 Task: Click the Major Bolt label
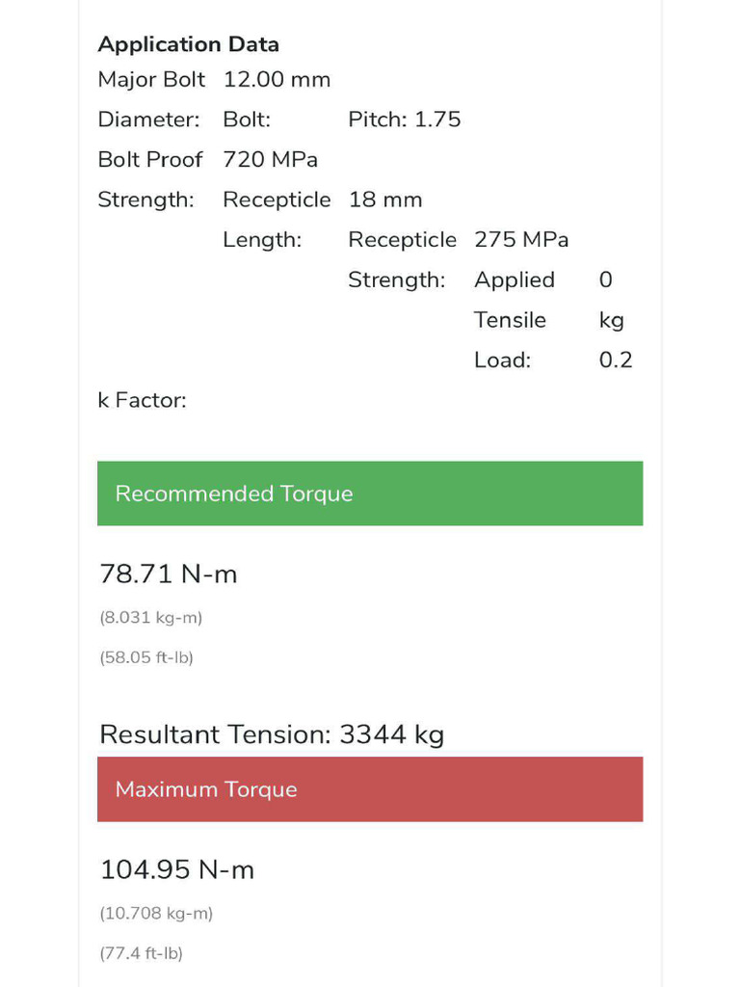coord(151,80)
